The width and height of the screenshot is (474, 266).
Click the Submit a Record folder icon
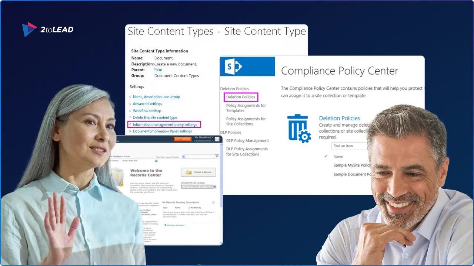[x=189, y=173]
